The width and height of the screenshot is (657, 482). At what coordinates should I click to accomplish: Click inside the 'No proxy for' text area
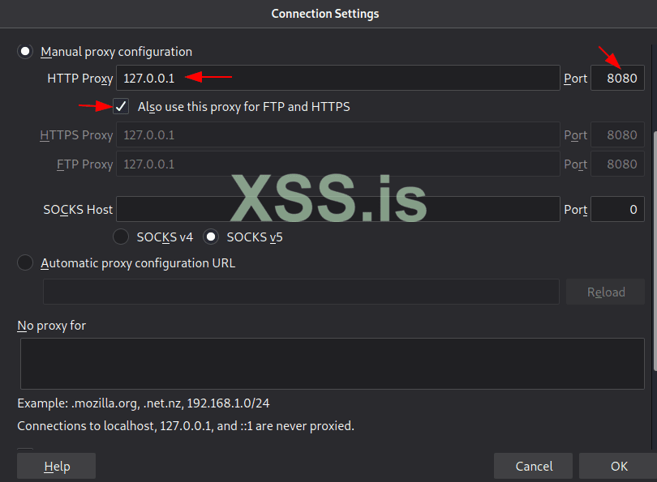coord(333,364)
